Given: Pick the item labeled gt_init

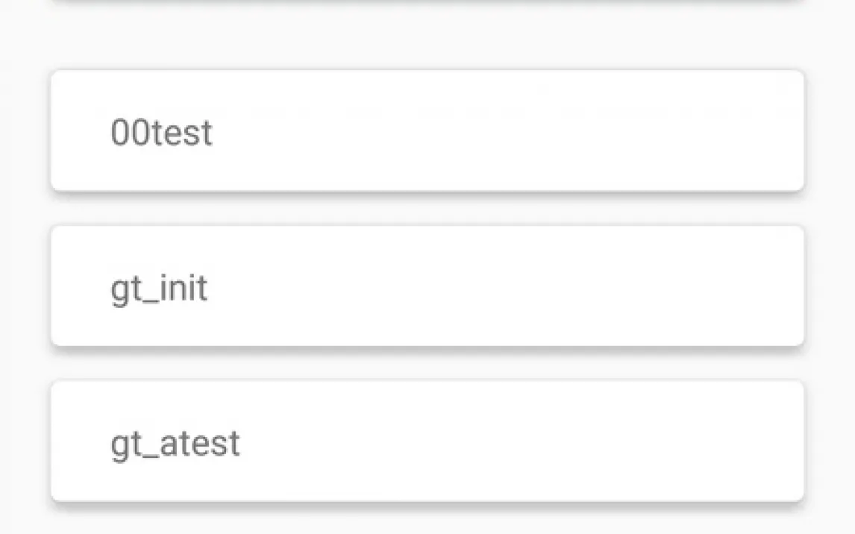Looking at the screenshot, I should coord(427,286).
